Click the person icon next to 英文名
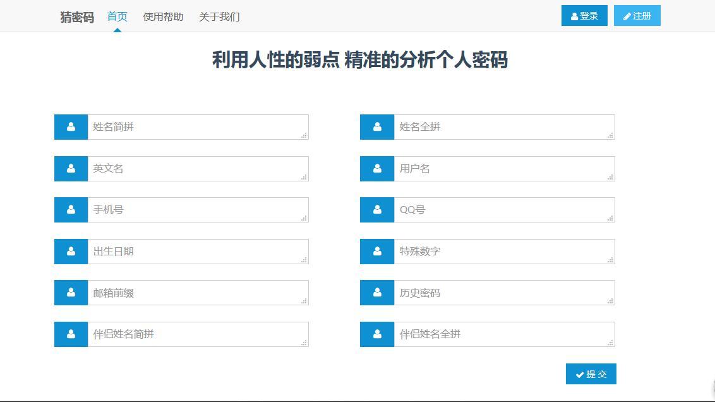 pyautogui.click(x=71, y=168)
